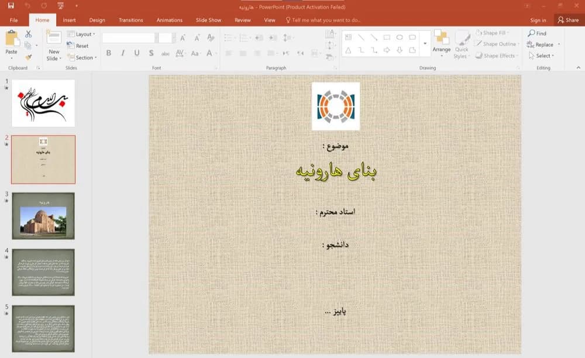Toggle Right-to-Left text direction
The width and height of the screenshot is (585, 358).
[x=300, y=53]
